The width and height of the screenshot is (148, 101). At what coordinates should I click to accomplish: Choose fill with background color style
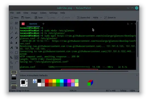(x=14, y=75)
